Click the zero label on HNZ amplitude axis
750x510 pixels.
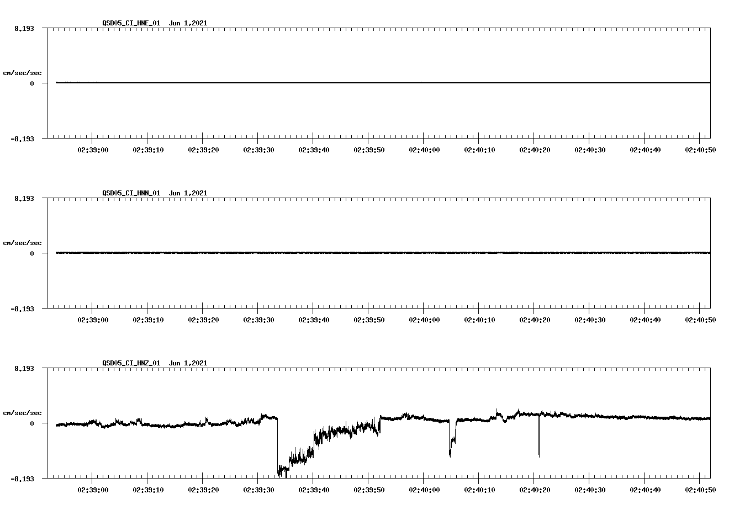32,423
